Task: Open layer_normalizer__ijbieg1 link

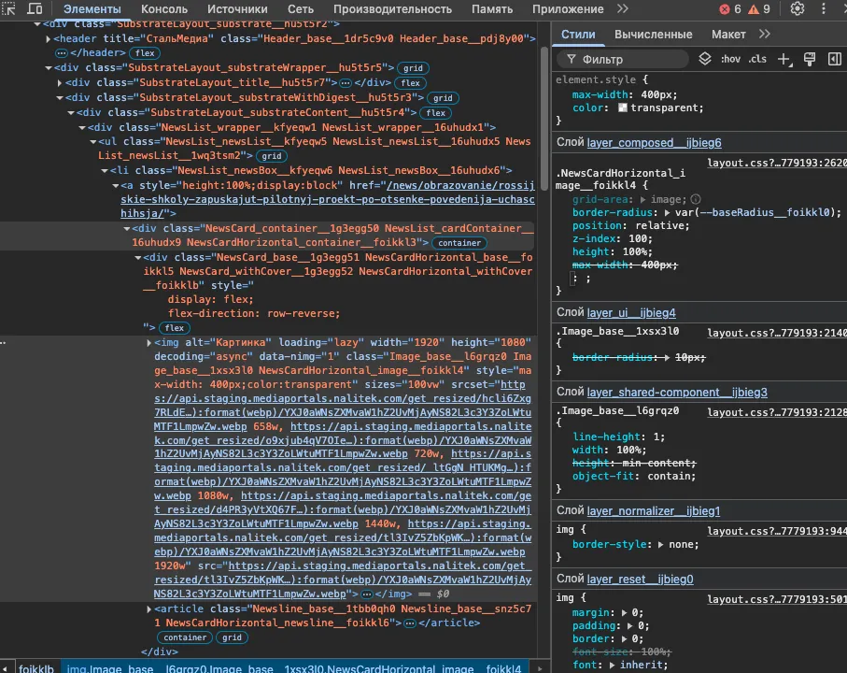Action: click(x=654, y=511)
